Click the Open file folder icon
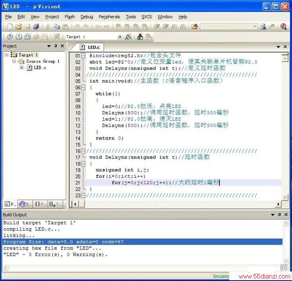This screenshot has height=281, width=292. point(19,27)
